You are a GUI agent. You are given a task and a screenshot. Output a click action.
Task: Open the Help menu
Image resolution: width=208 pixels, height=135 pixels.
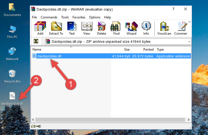(x=107, y=17)
